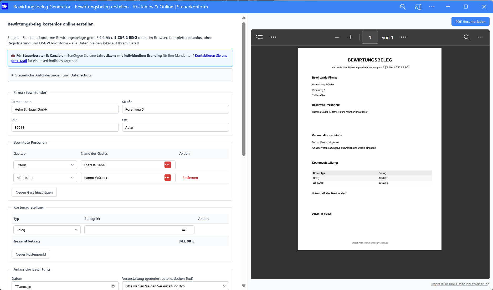Click PDF Herunterladen button
Viewport: 493px width, 290px height.
[470, 22]
